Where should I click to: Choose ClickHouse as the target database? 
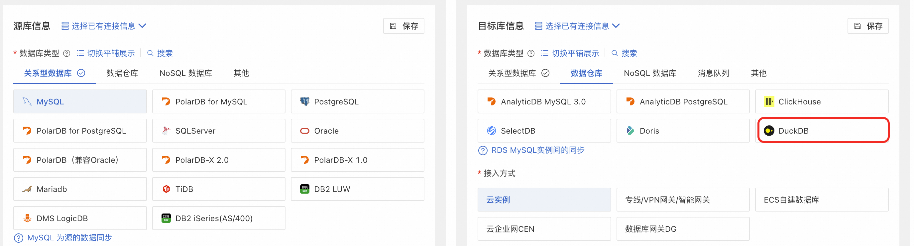click(822, 101)
